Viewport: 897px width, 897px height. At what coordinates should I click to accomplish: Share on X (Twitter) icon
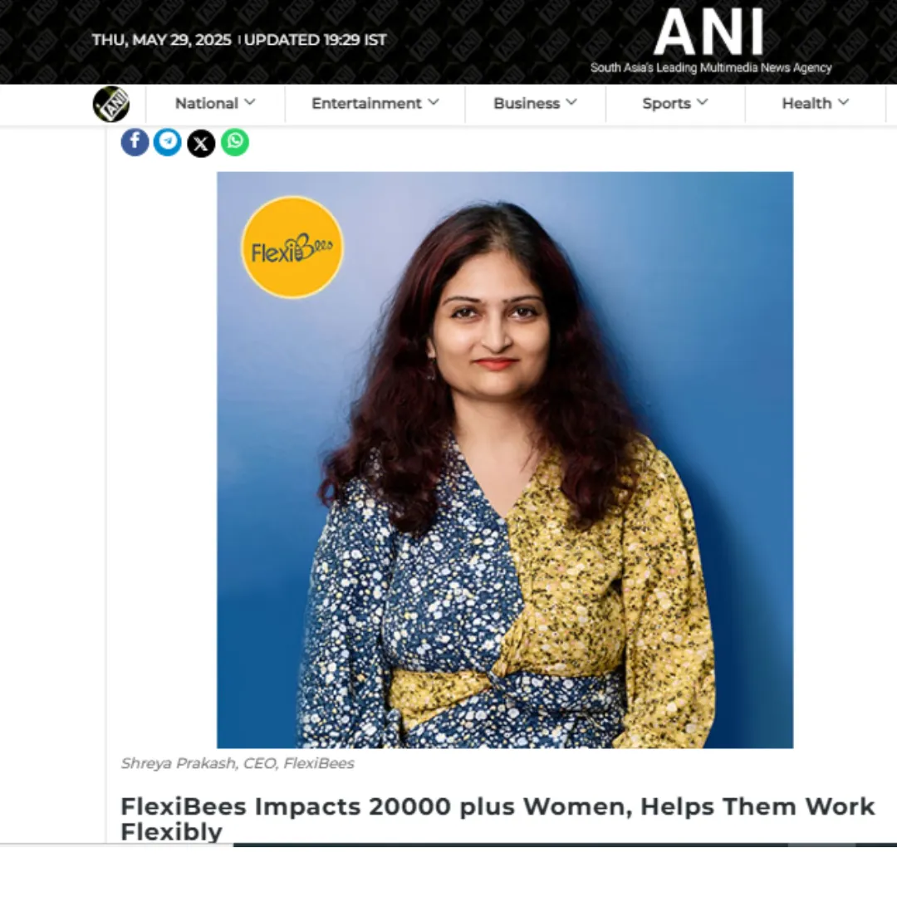coord(201,143)
